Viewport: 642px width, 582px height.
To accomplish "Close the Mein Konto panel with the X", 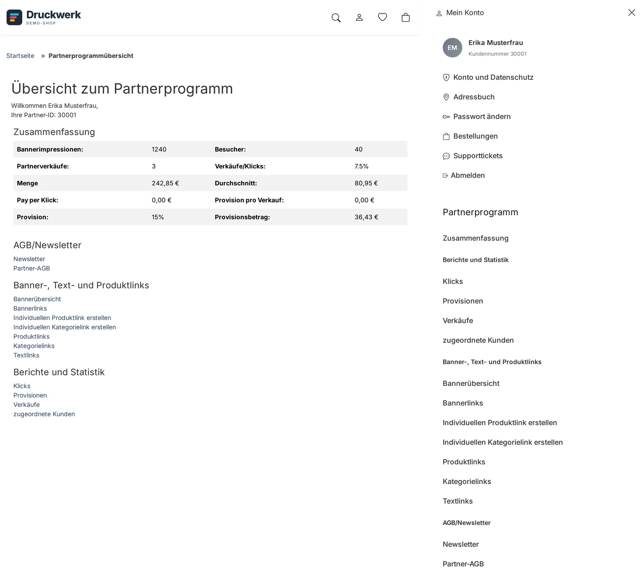I will pyautogui.click(x=632, y=12).
